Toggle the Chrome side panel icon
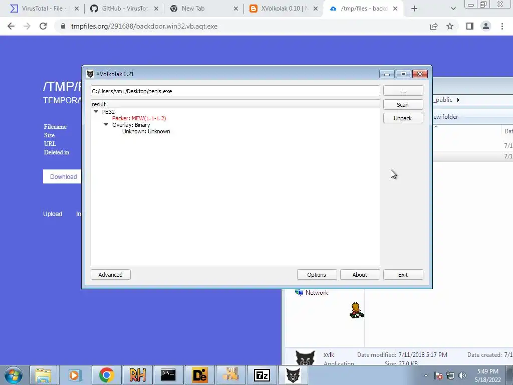 click(x=470, y=26)
